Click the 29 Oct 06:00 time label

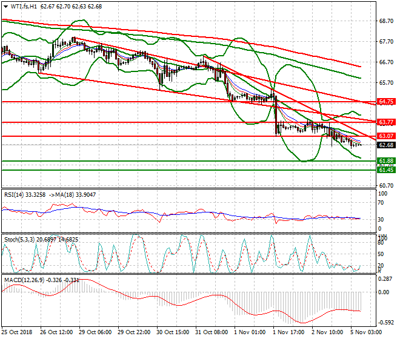95,332
